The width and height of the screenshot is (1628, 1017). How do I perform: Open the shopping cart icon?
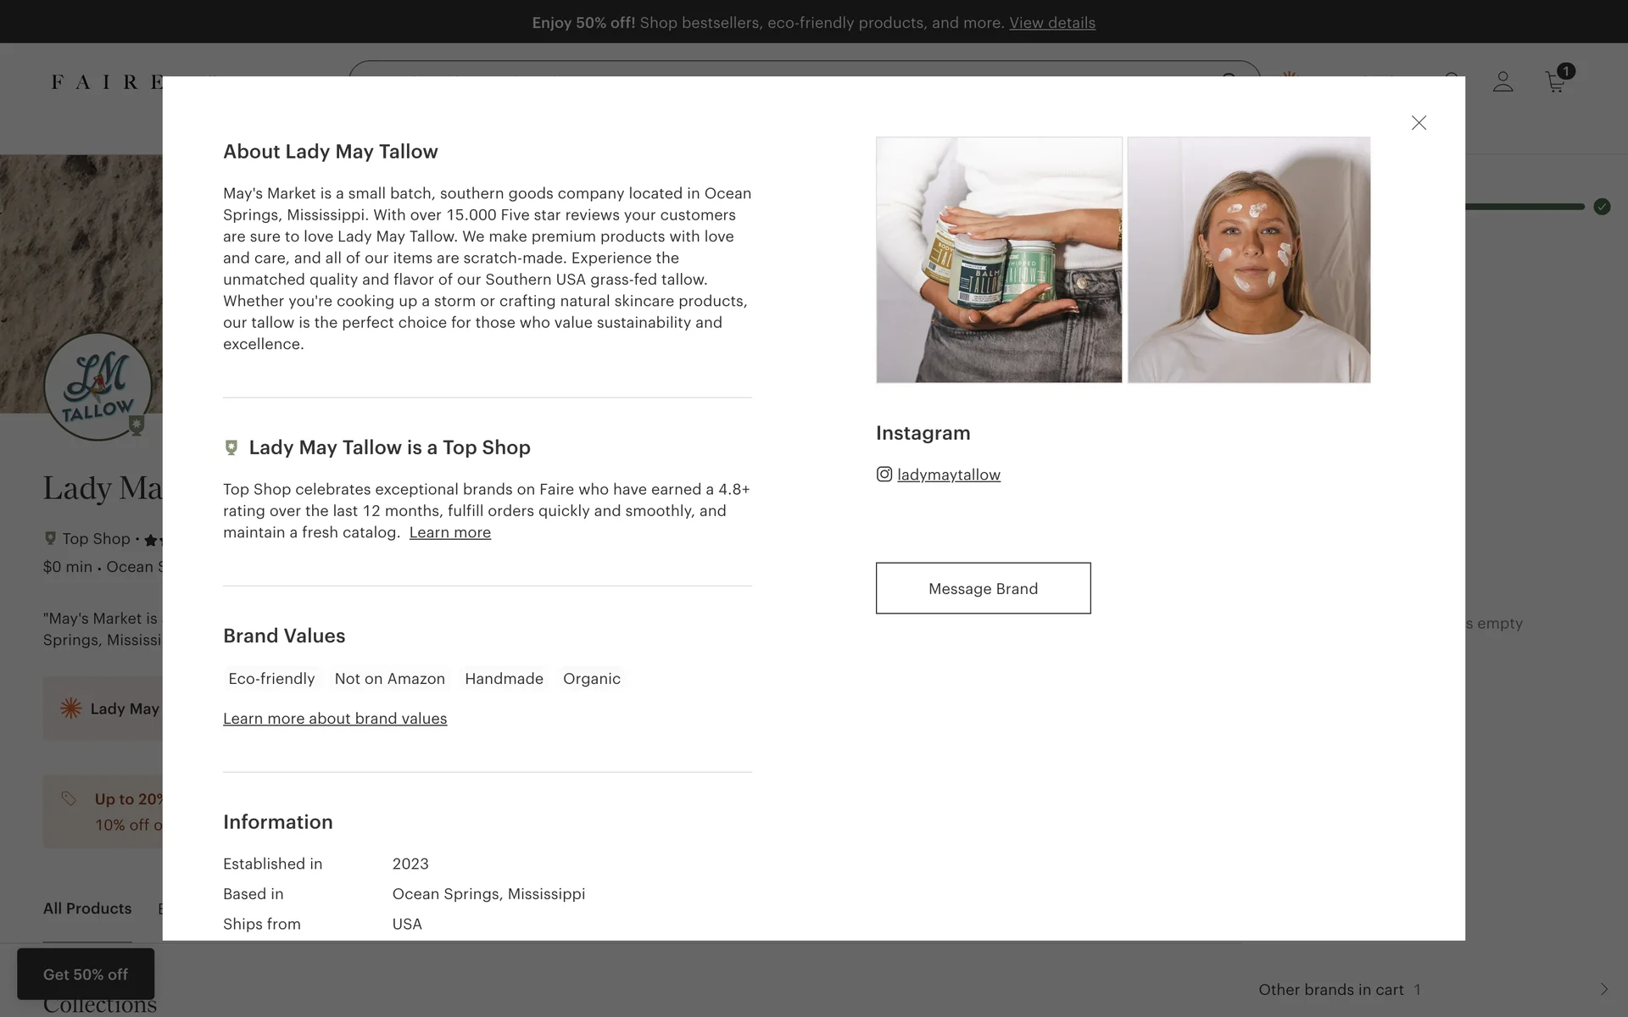tap(1557, 81)
